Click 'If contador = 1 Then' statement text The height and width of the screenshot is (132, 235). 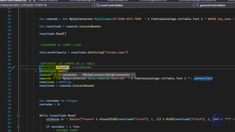63,127
